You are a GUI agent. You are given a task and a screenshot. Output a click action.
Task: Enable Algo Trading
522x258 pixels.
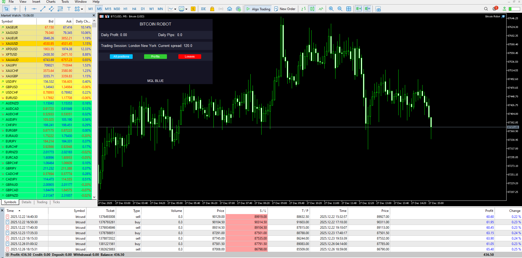pos(258,9)
